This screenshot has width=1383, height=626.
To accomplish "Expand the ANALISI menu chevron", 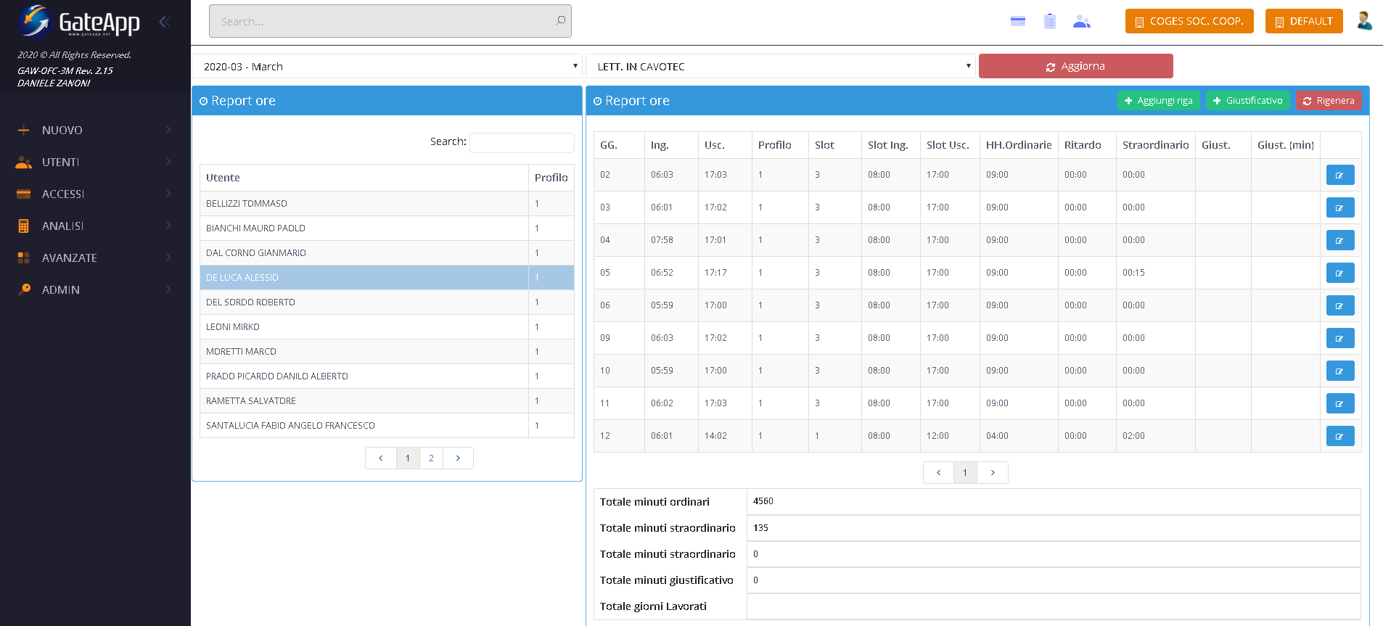I will point(168,226).
